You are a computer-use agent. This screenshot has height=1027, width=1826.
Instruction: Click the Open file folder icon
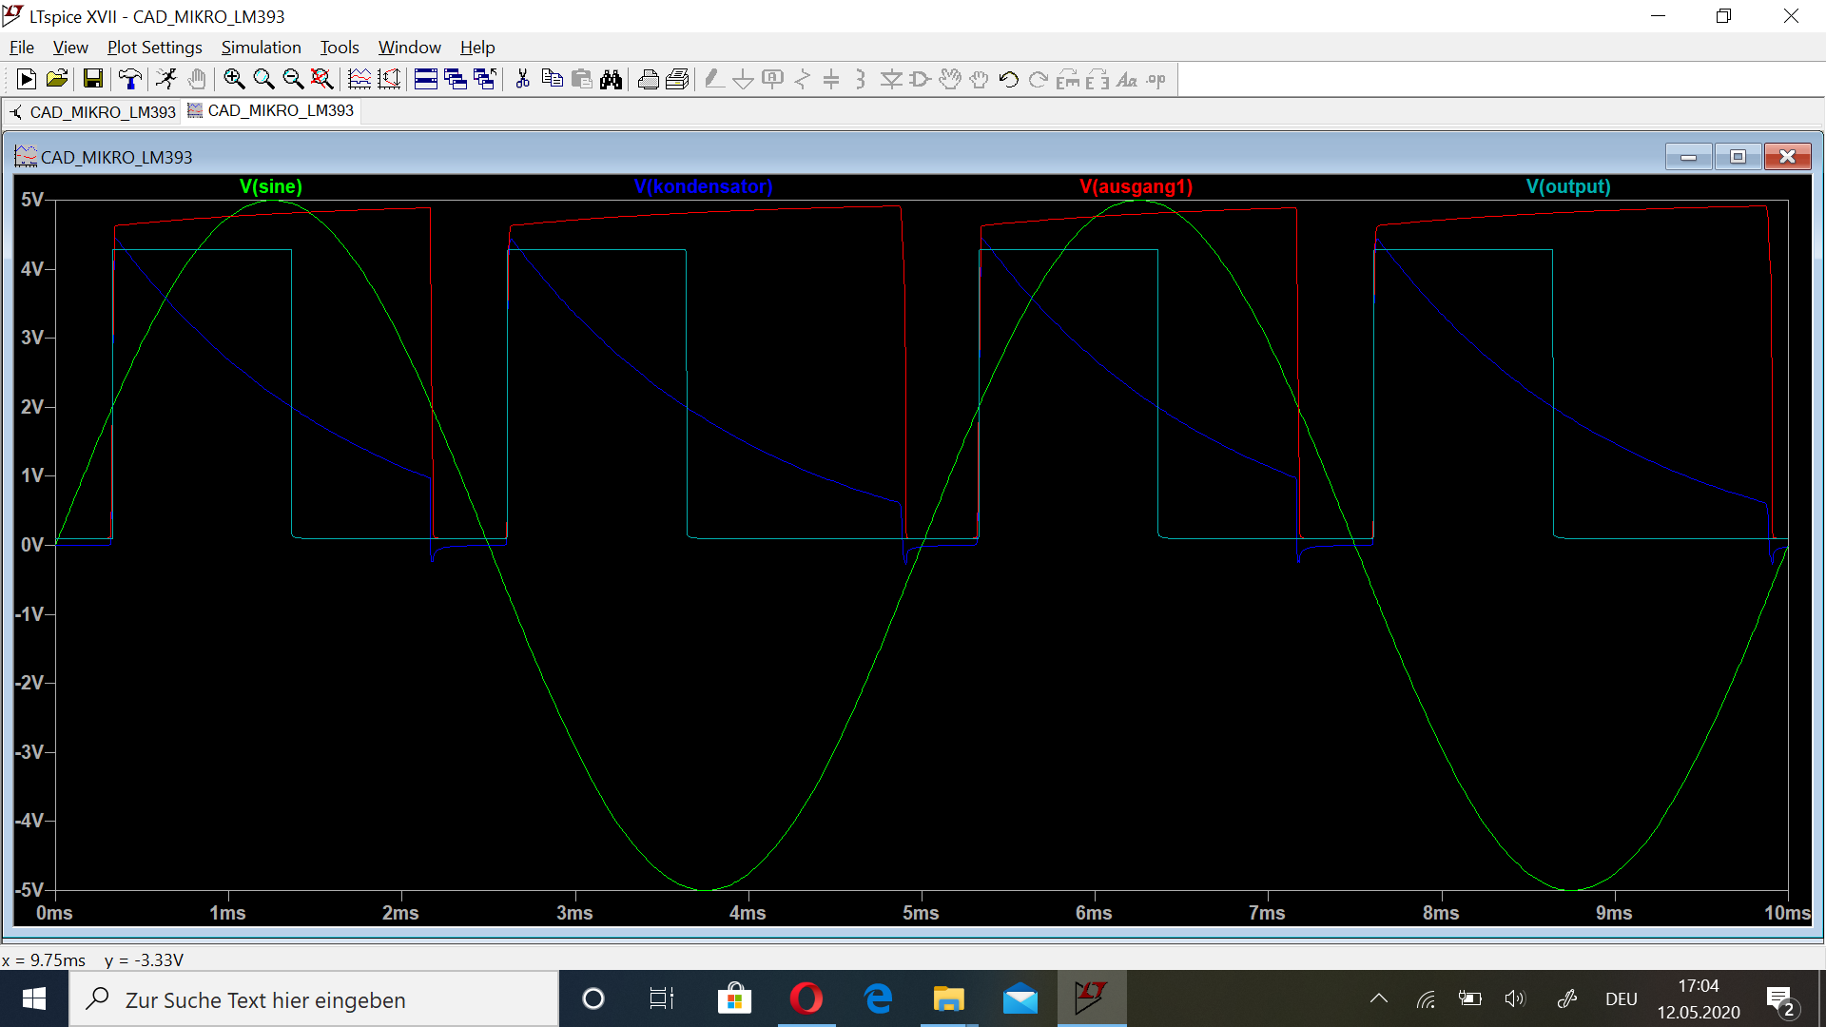point(57,80)
